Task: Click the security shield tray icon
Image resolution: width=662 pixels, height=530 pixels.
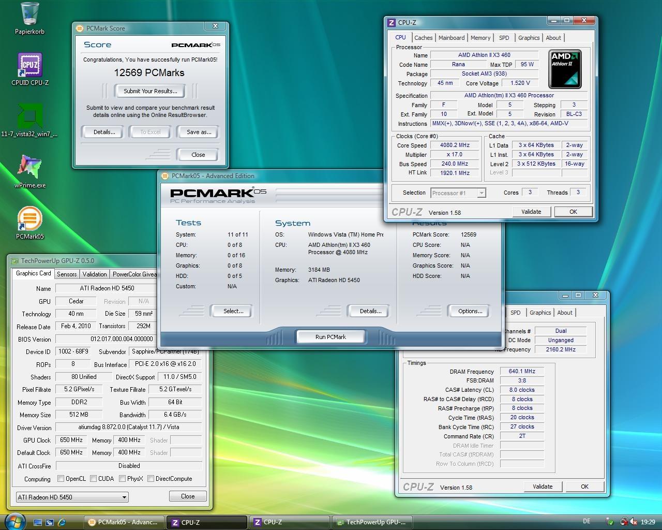Action: pos(610,522)
